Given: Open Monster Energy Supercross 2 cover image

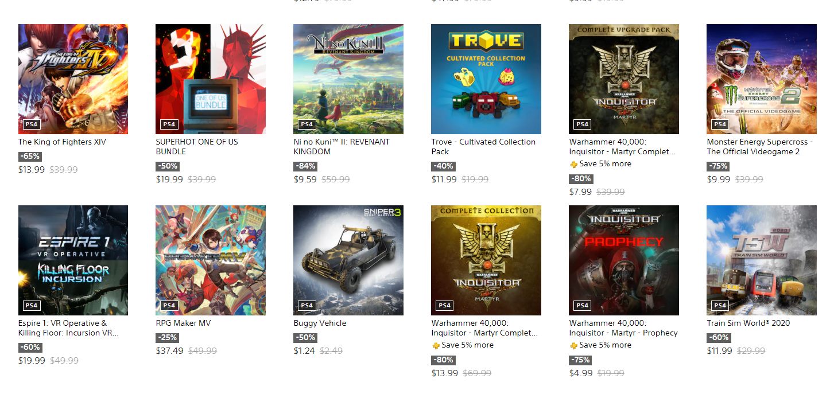Looking at the screenshot, I should click(x=762, y=79).
